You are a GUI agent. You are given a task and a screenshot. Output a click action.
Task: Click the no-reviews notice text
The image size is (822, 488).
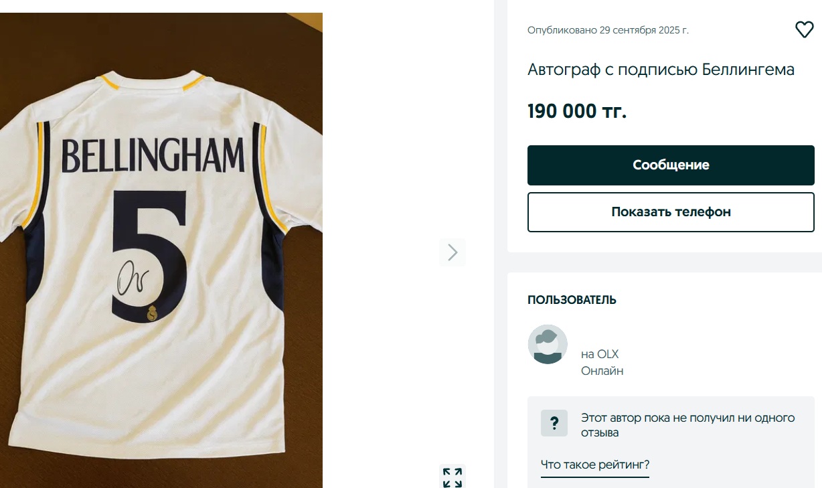tap(687, 425)
